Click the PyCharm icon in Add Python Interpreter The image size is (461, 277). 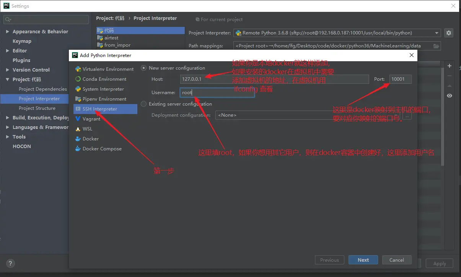click(75, 55)
